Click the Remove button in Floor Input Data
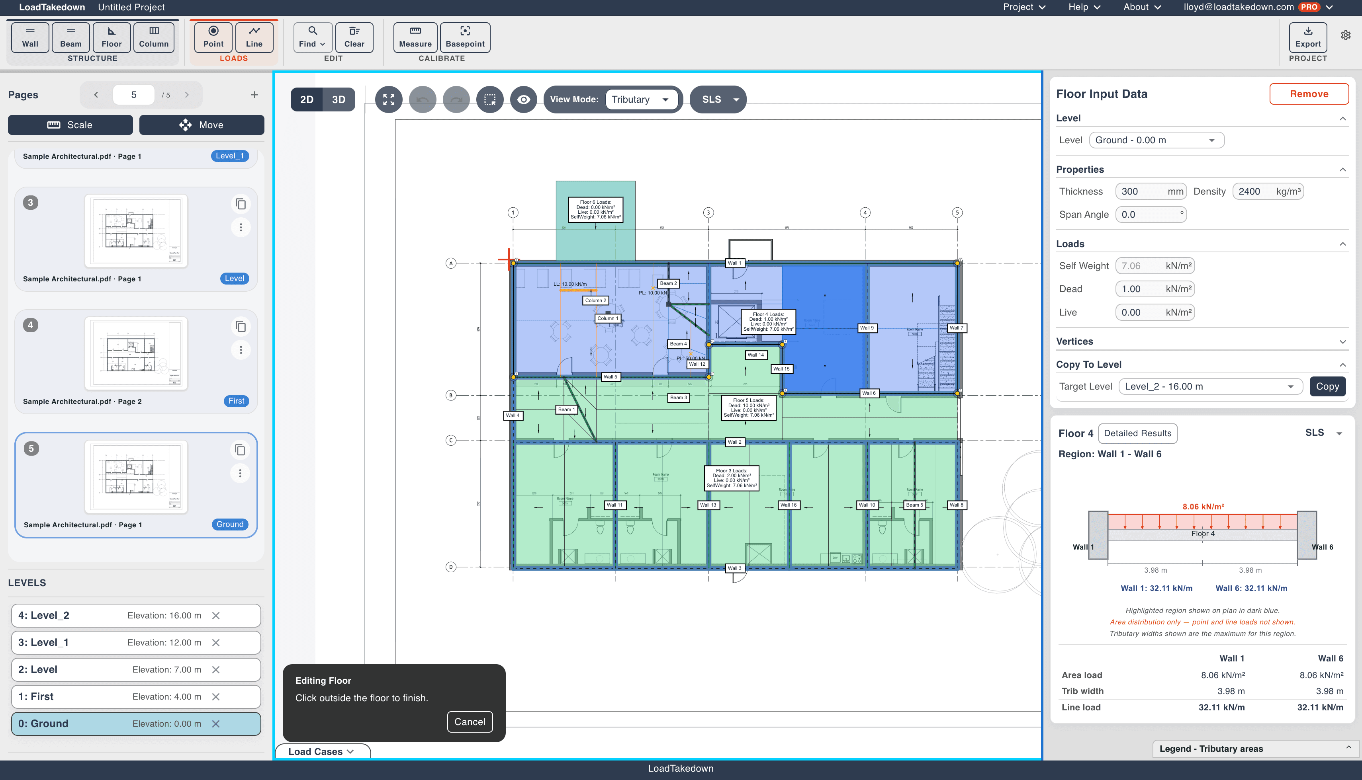Screen dimensions: 1362x780 [1309, 93]
